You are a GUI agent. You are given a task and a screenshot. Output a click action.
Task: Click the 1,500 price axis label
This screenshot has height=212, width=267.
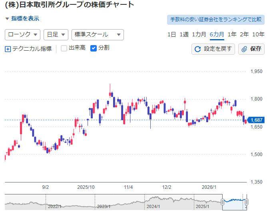click(257, 155)
